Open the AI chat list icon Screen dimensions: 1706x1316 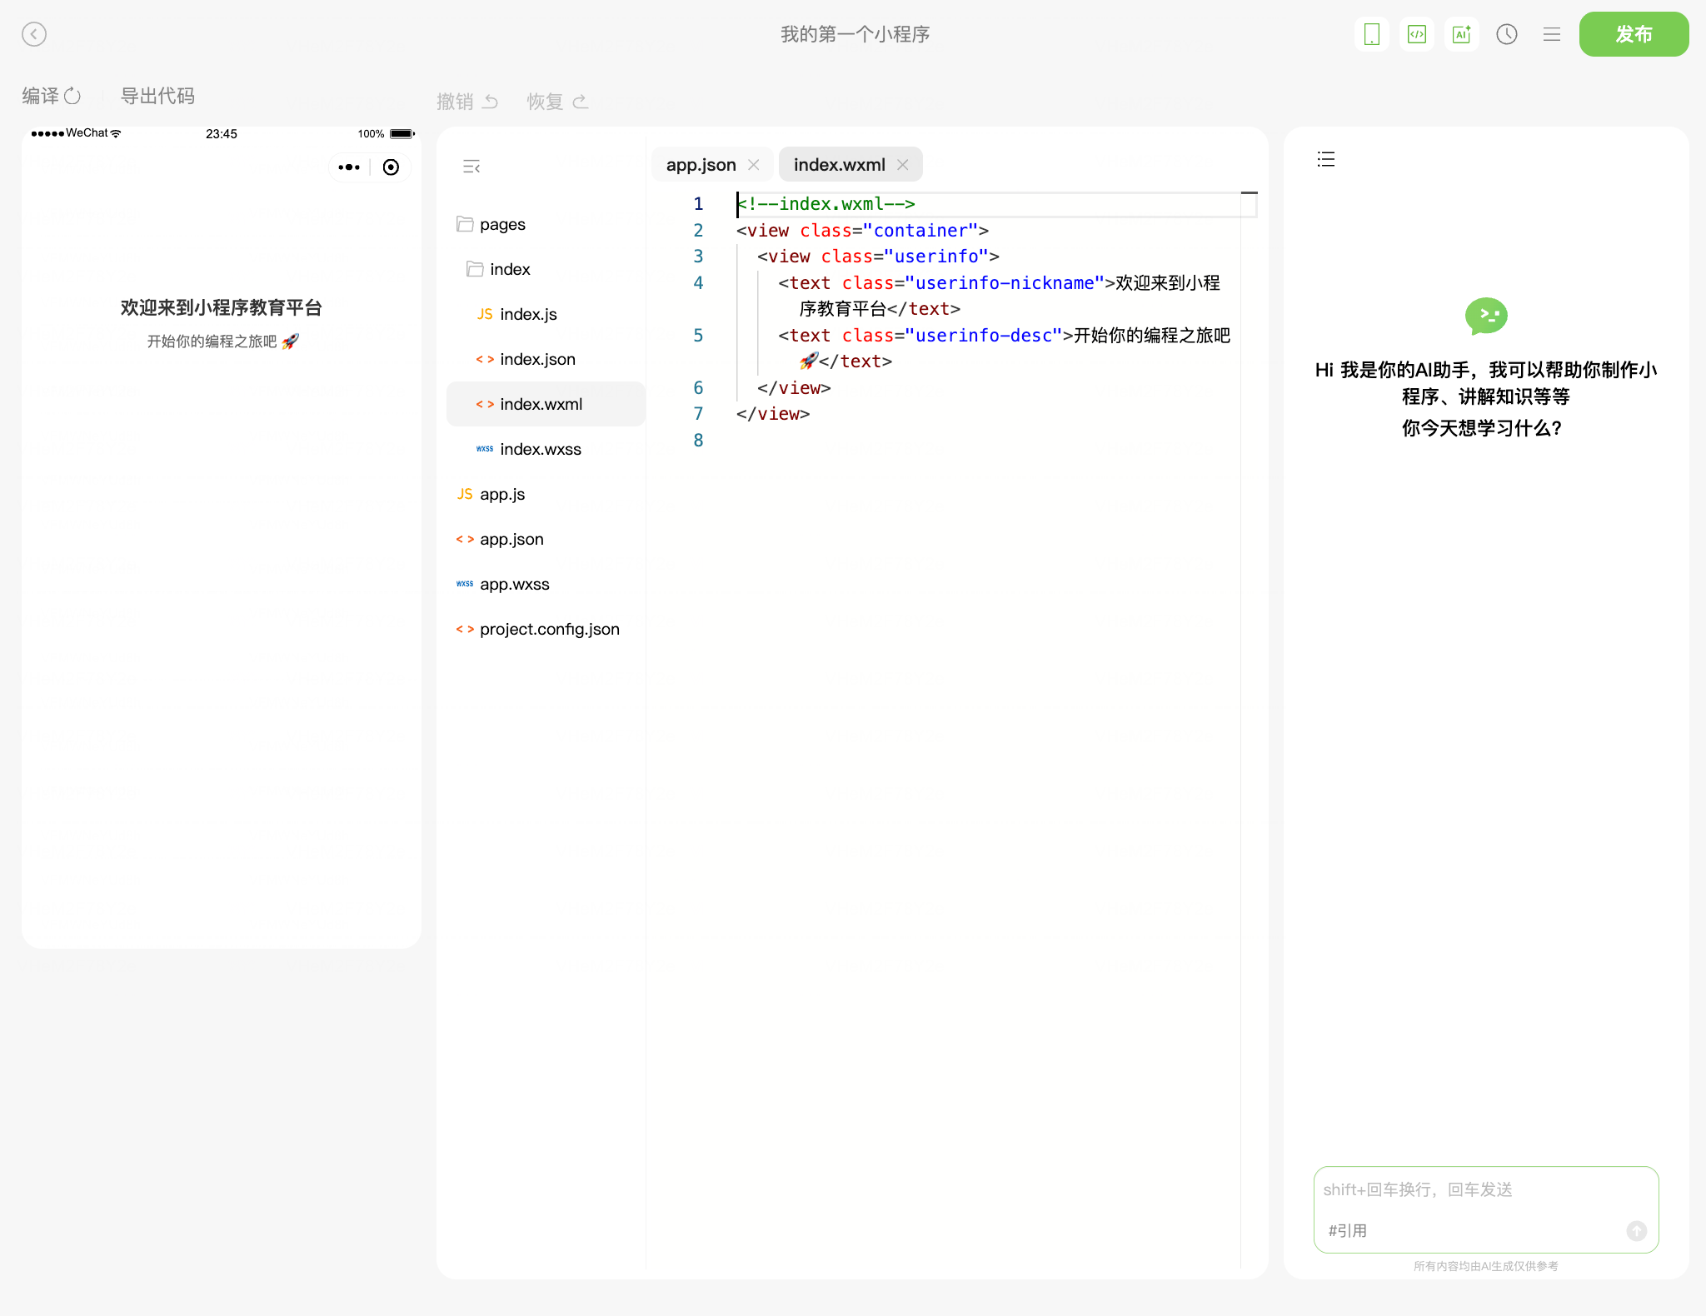pos(1326,159)
